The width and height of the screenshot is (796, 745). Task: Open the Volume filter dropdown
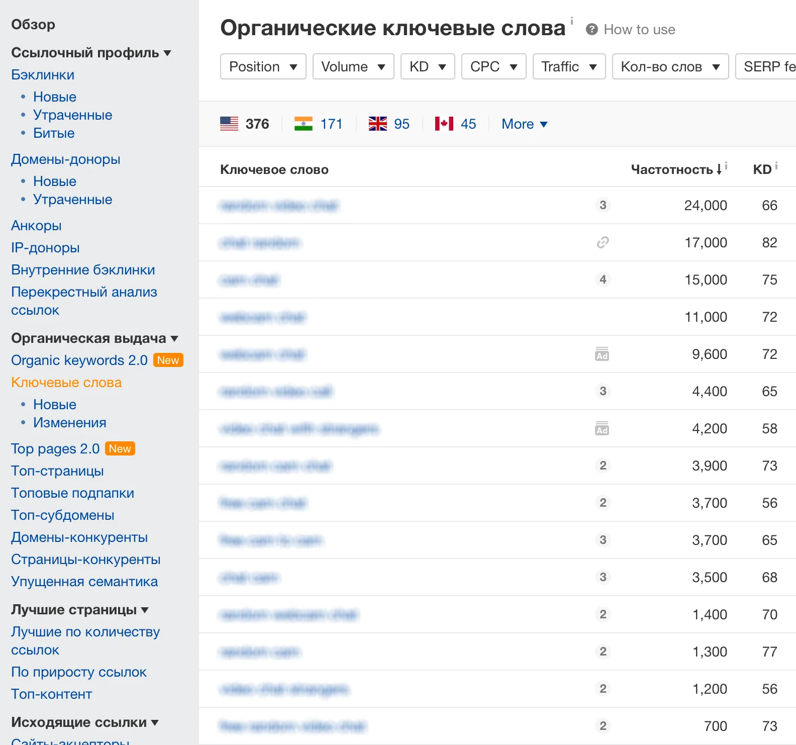point(353,67)
